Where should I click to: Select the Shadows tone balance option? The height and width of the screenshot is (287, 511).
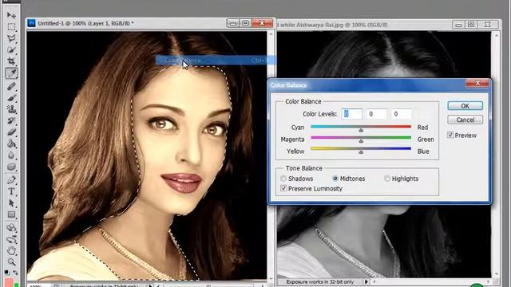283,179
